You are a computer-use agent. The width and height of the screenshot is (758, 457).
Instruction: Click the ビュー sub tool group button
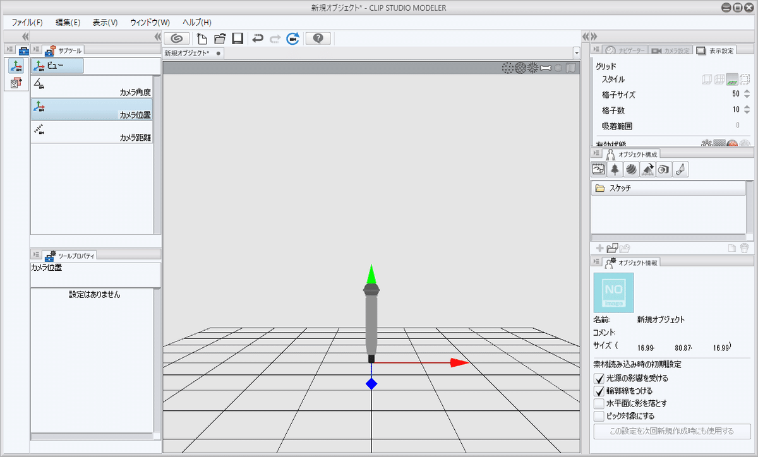[x=57, y=66]
